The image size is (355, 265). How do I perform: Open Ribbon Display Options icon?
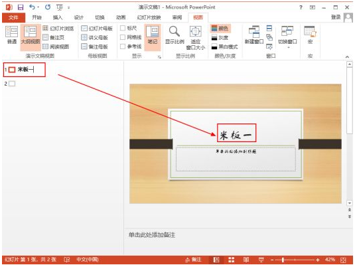click(313, 7)
